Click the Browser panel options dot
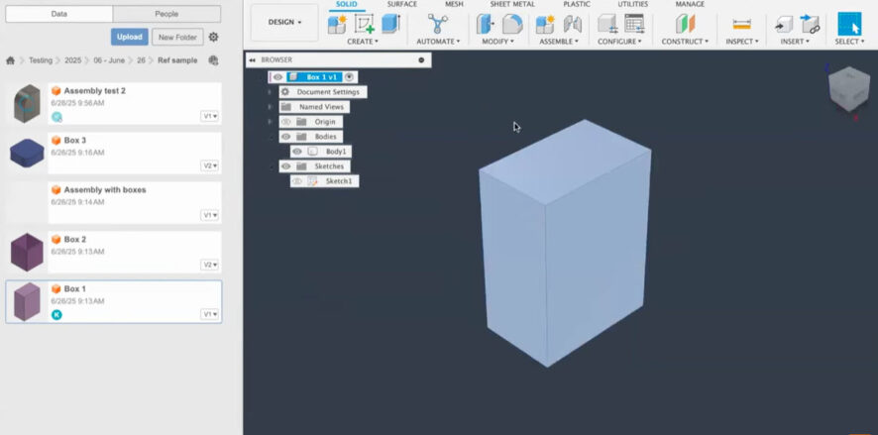Viewport: 878px width, 435px height. (x=421, y=59)
